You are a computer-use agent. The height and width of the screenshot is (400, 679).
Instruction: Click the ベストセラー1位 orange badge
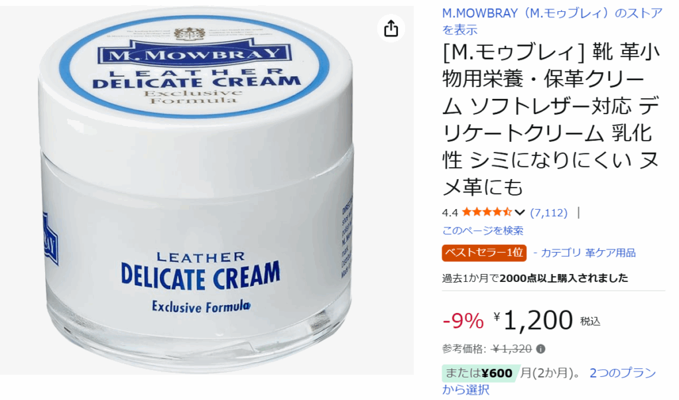(x=484, y=253)
